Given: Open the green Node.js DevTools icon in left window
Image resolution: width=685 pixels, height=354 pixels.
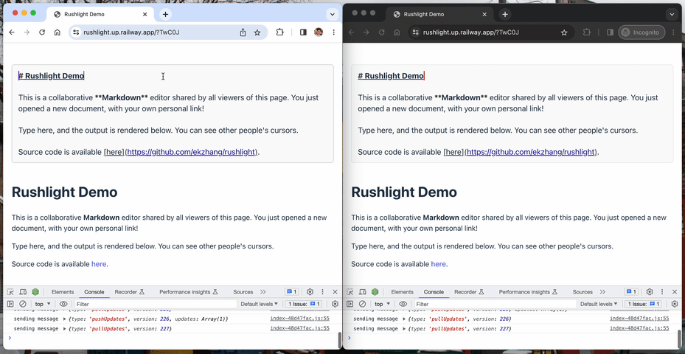Looking at the screenshot, I should click(35, 292).
